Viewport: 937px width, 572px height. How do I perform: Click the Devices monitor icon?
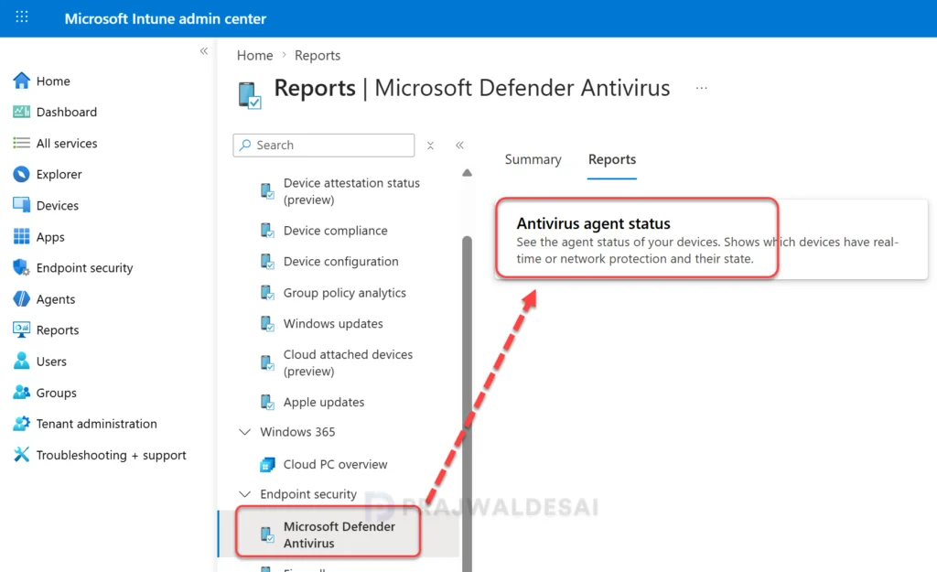22,205
